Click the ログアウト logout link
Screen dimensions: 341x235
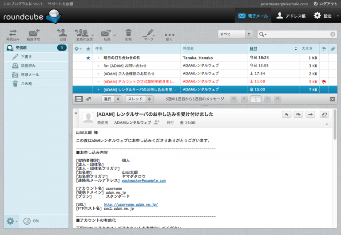point(325,4)
